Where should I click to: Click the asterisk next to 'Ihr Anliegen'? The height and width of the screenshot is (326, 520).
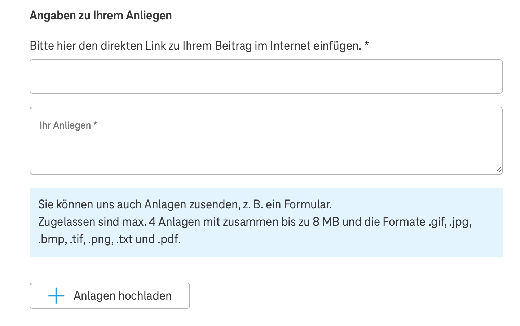coord(95,124)
